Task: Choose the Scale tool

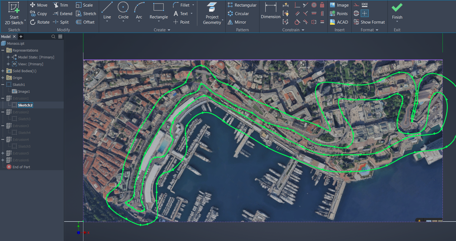Action: point(84,5)
